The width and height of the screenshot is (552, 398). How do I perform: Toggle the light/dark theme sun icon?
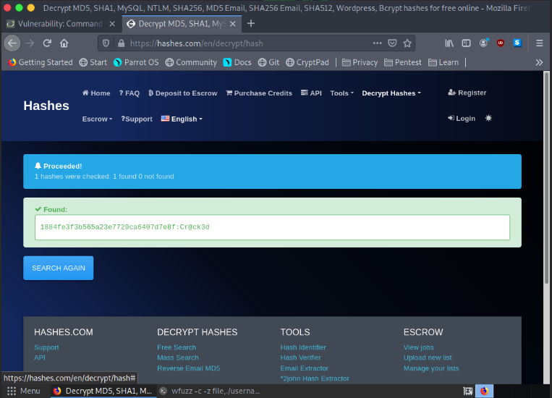488,118
